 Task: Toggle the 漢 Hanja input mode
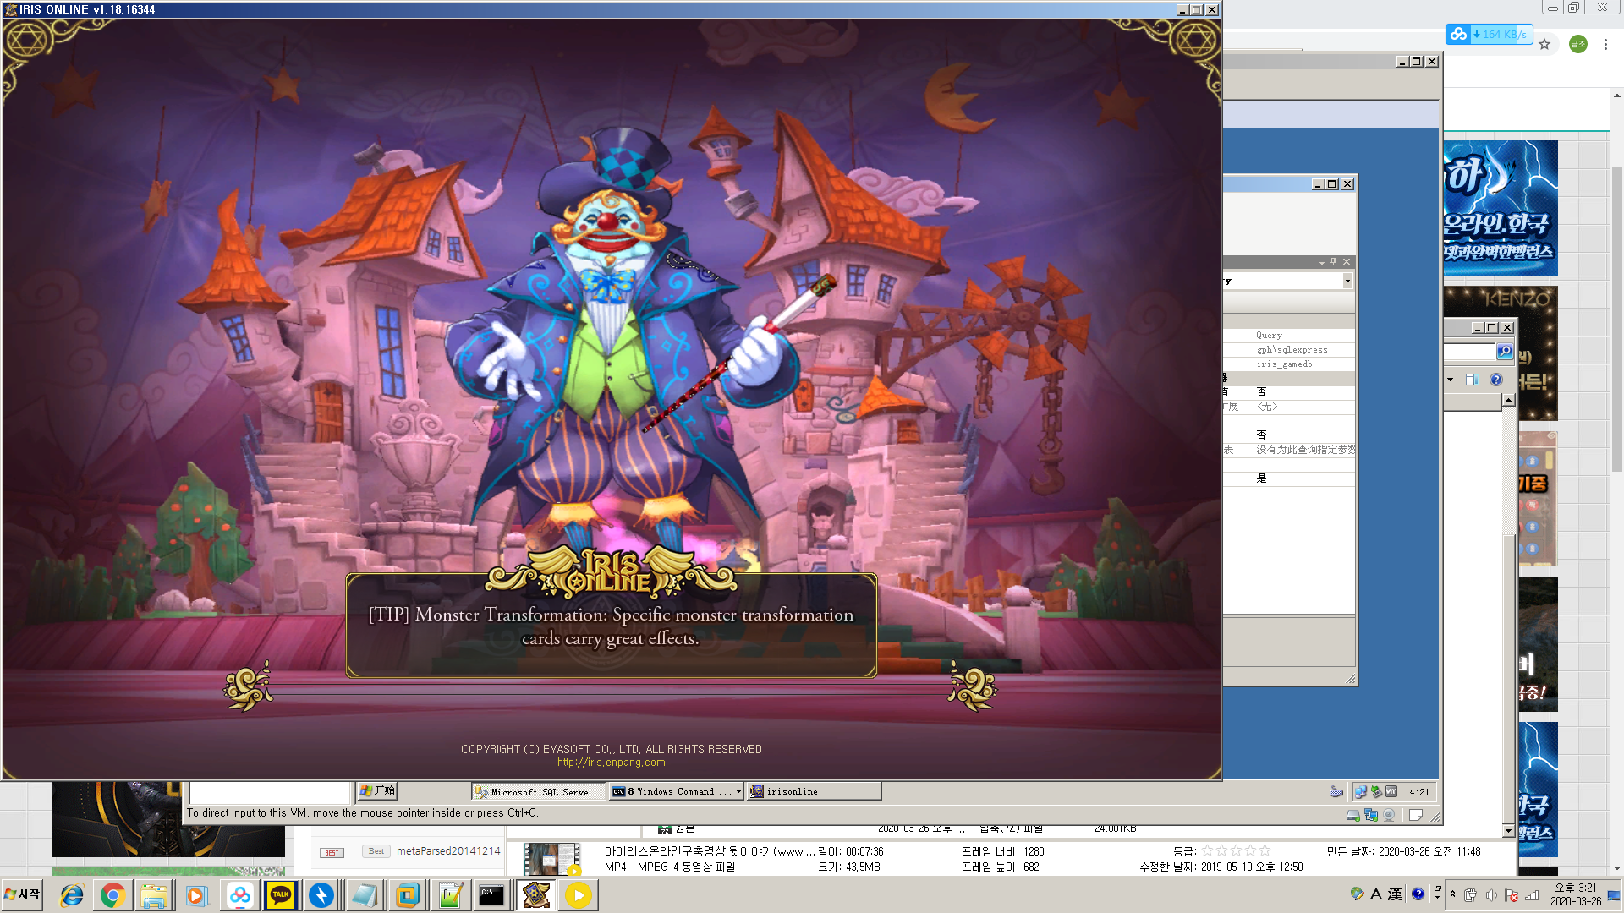pyautogui.click(x=1395, y=894)
